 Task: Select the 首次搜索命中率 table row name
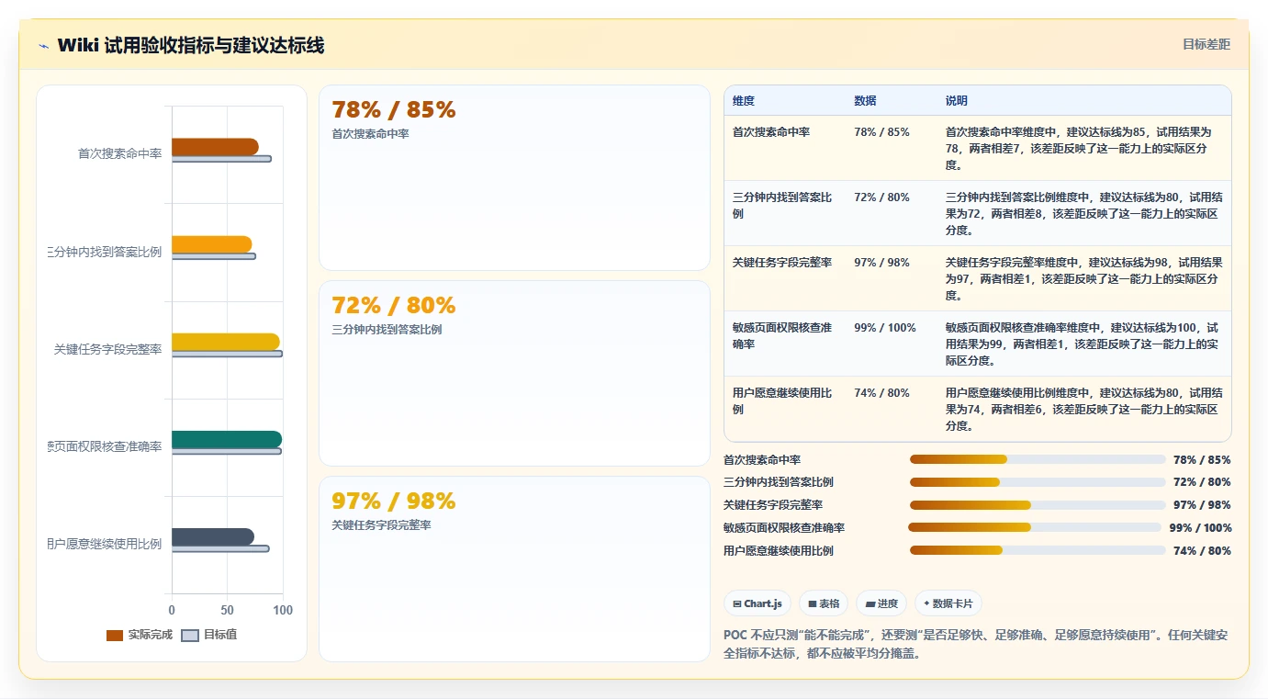click(771, 132)
